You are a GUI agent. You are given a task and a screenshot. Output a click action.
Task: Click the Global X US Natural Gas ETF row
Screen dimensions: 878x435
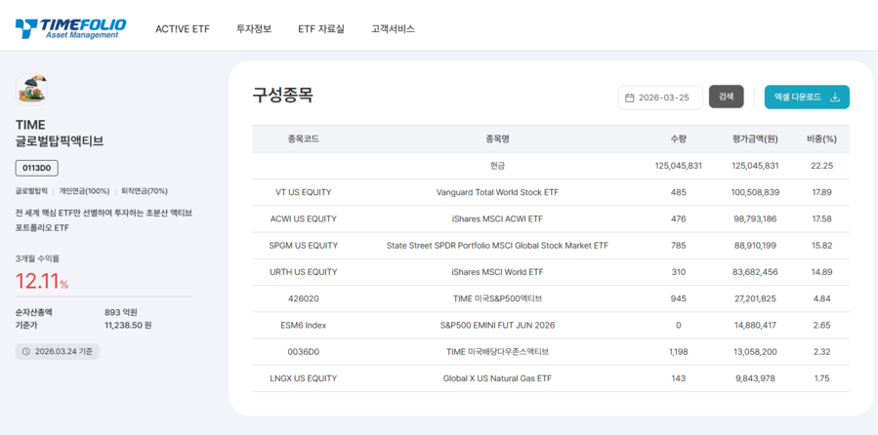497,378
